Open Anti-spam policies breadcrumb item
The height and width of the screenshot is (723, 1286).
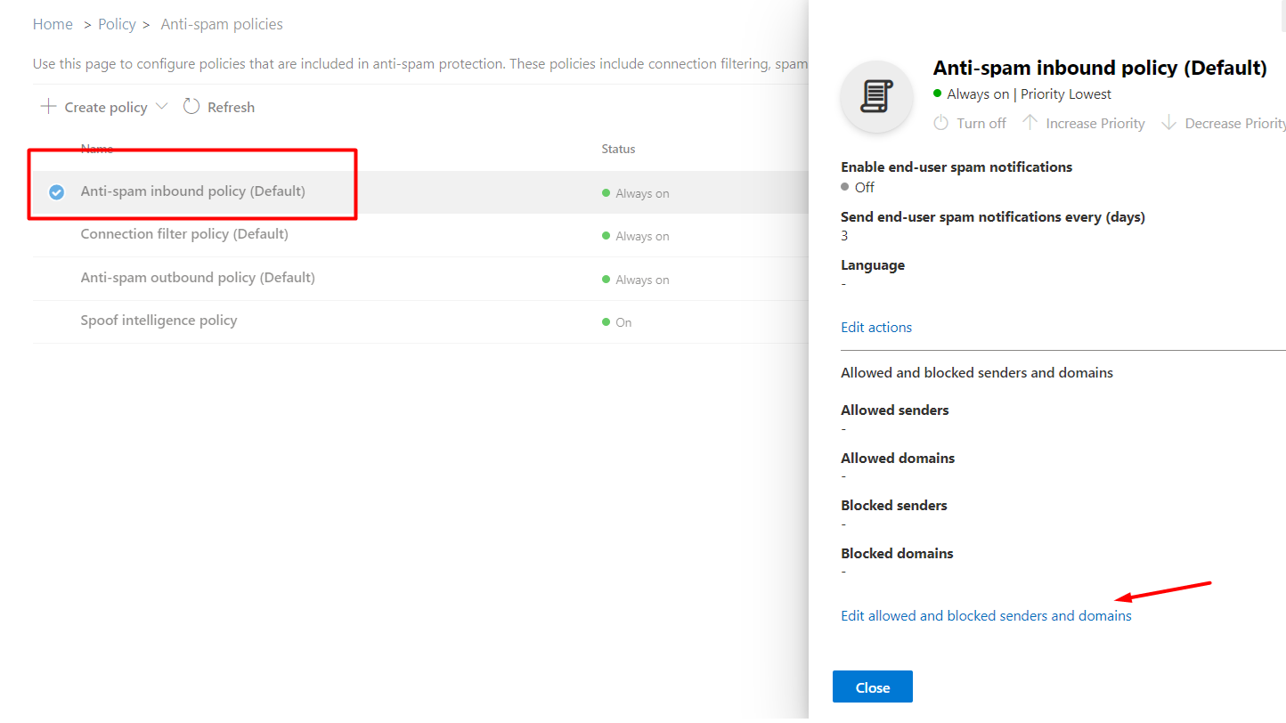pos(222,24)
